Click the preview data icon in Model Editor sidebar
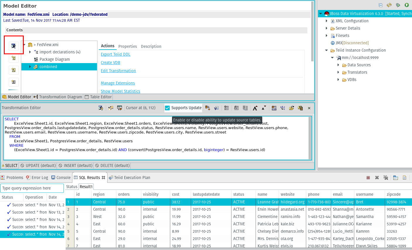The height and width of the screenshot is (250, 412). (13, 46)
